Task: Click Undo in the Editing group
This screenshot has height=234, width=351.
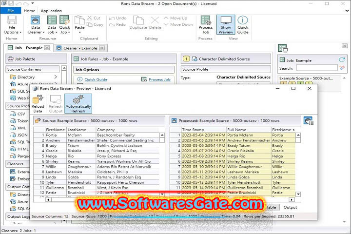Action: click(x=118, y=18)
